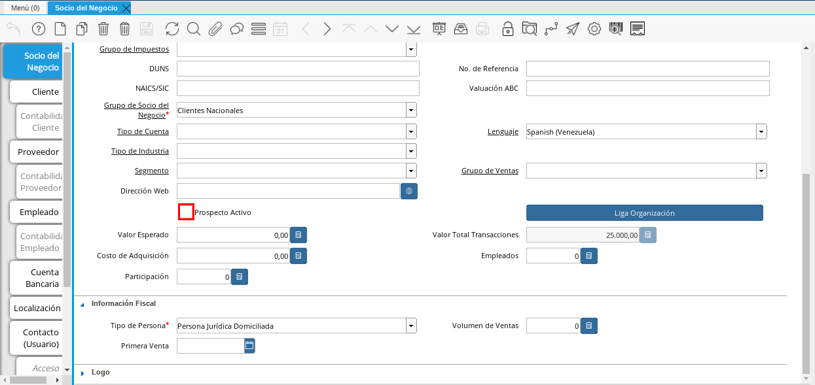Image resolution: width=815 pixels, height=385 pixels.
Task: Collapse the Información Fiscal section
Action: point(83,304)
